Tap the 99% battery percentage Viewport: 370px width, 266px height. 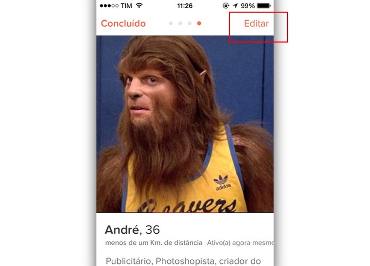pos(247,6)
